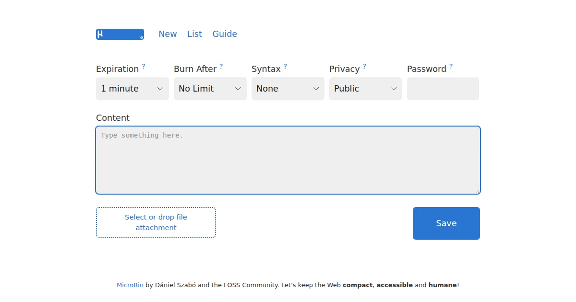Follow the MicroBin footer link

[x=130, y=285]
